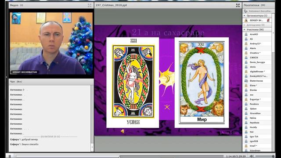Click the avatar icon next to Ali
Image resolution: width=281 pixels, height=158 pixels.
tap(246, 39)
